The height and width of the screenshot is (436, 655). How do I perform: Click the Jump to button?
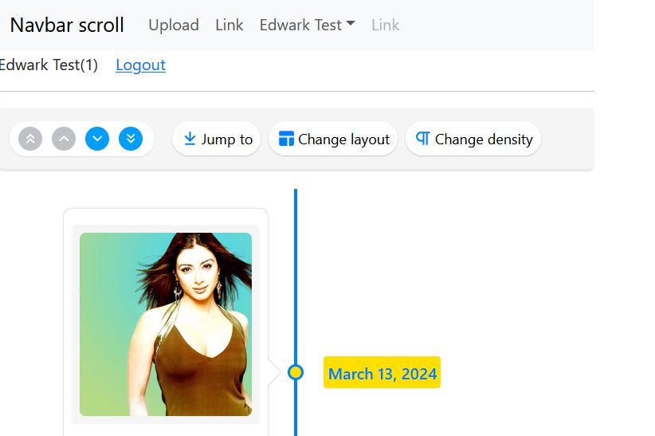pyautogui.click(x=217, y=139)
